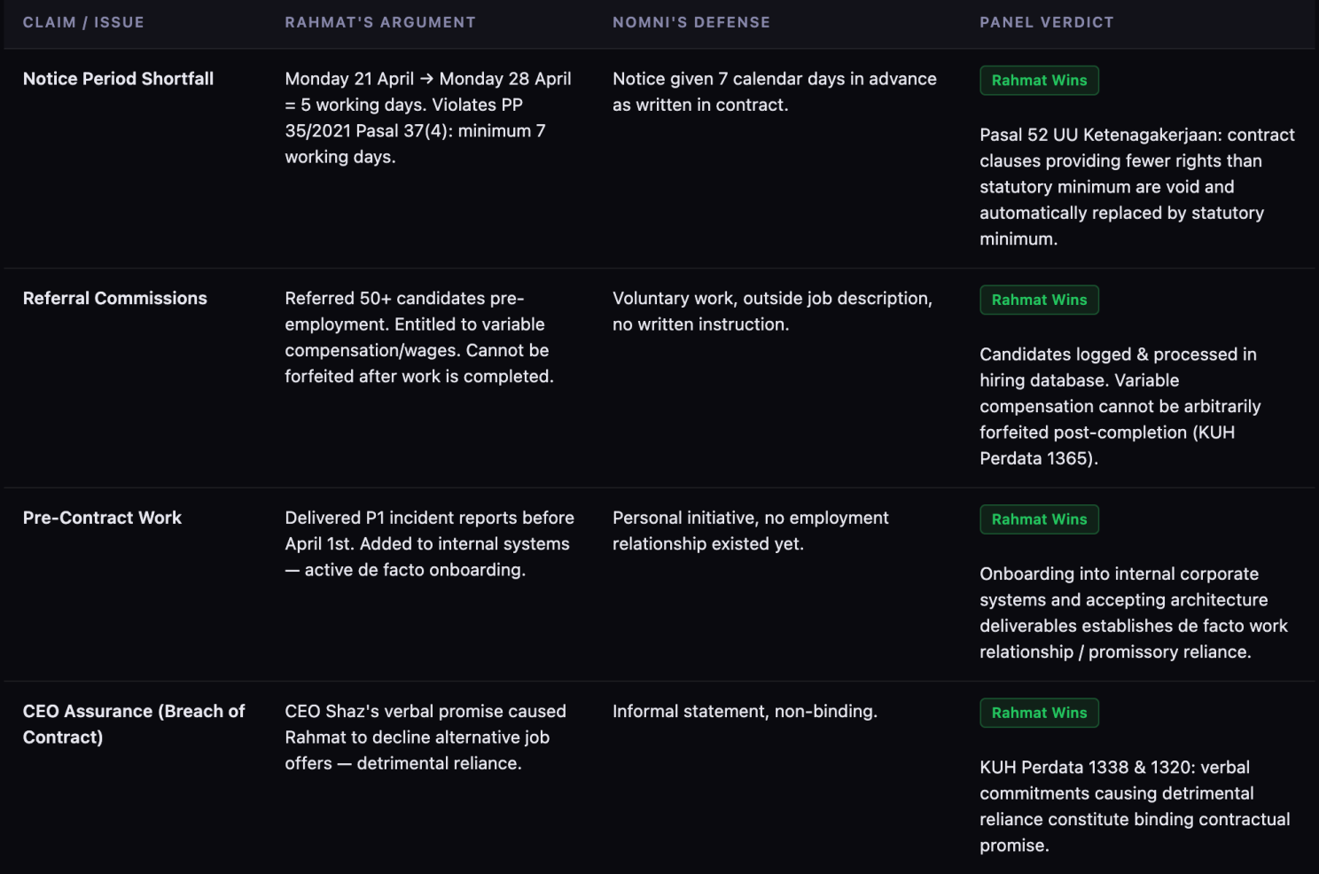Click the Voluntary work defense text

(x=772, y=311)
